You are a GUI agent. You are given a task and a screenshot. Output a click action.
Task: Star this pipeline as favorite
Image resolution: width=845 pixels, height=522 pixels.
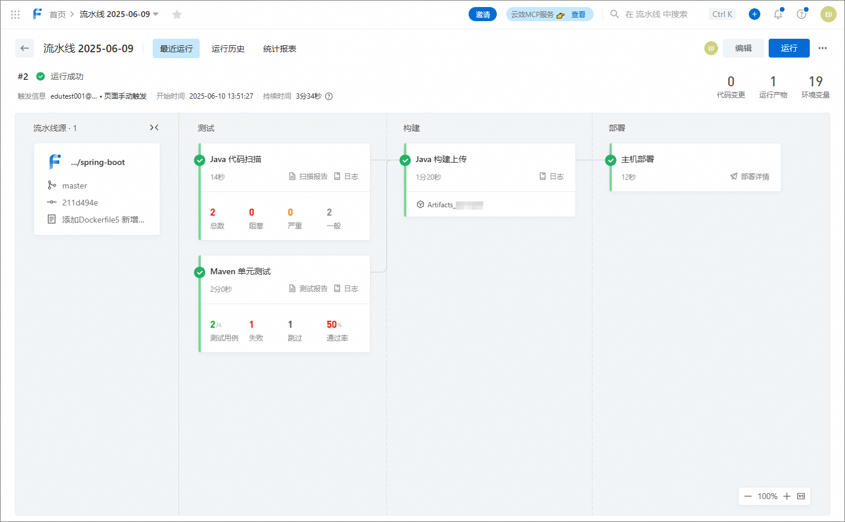click(177, 14)
